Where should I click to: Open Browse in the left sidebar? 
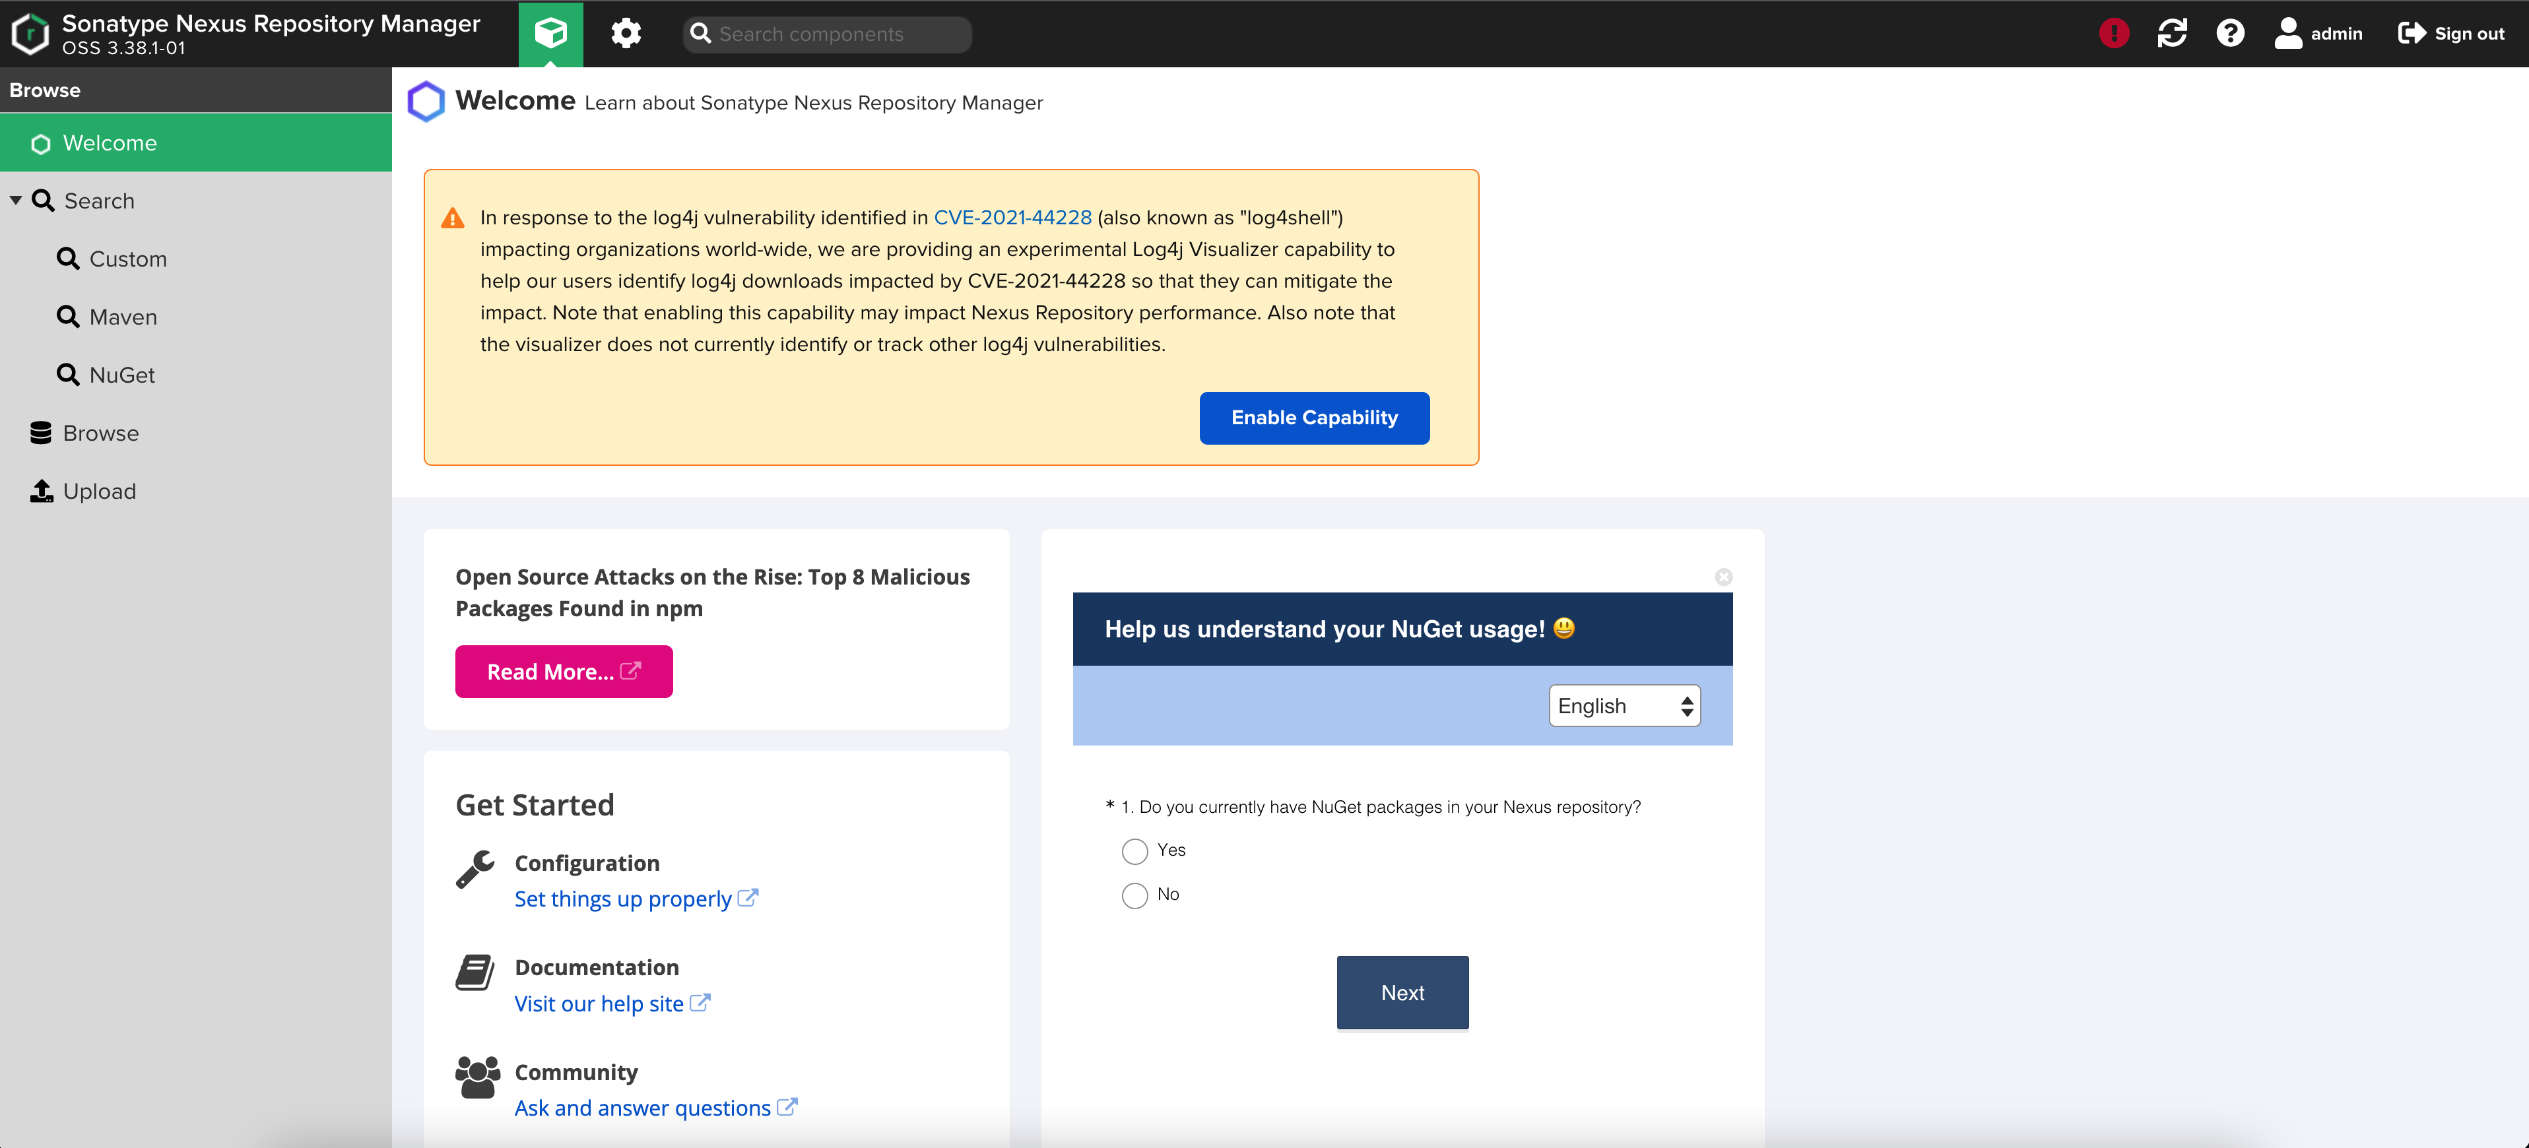(100, 433)
